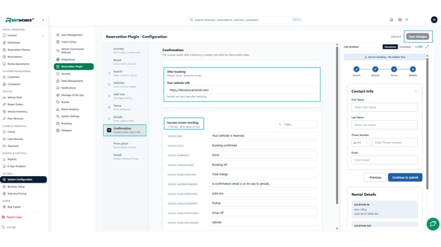This screenshot has height=247, width=441.
Task: Expand the live preview to fullscreen
Action: (427, 47)
